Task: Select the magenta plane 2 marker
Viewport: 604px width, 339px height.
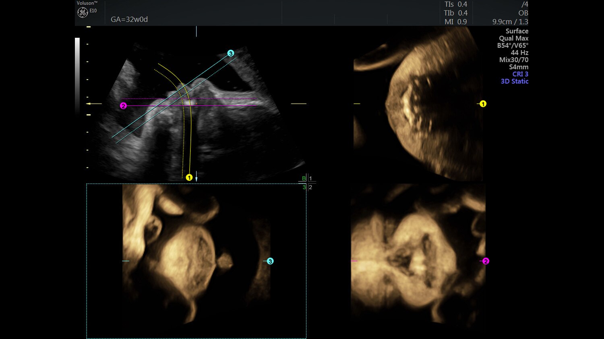Action: [x=124, y=105]
